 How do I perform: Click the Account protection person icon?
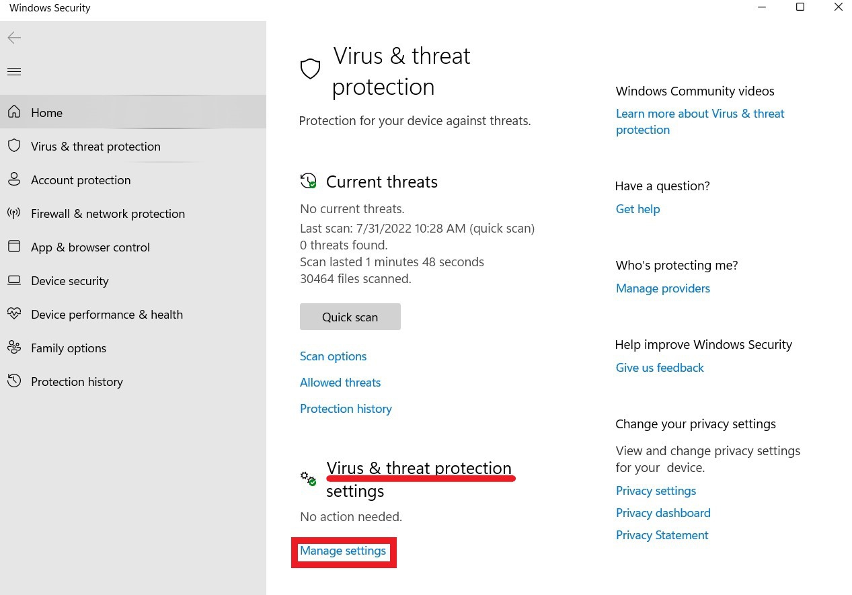pos(14,180)
